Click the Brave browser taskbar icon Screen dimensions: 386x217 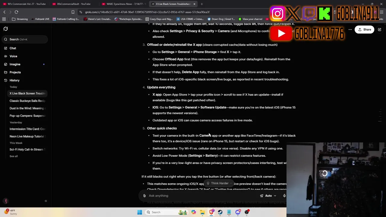click(212, 212)
